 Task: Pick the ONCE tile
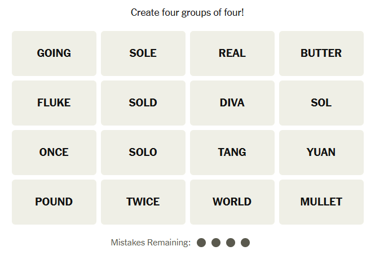(x=54, y=153)
